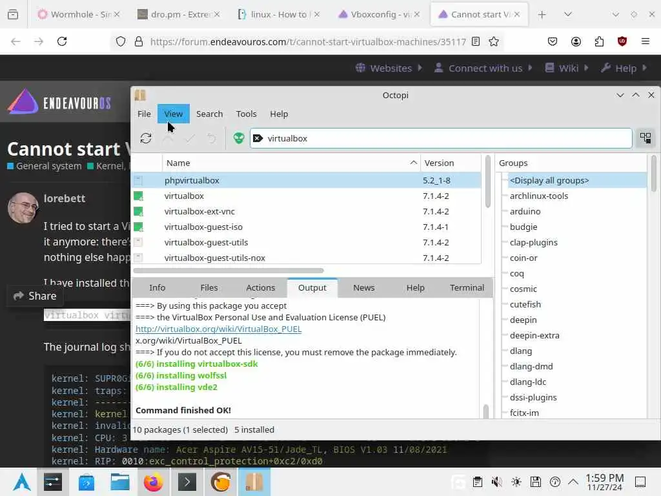
Task: Click the package list horizontal scrollbar
Action: click(x=229, y=271)
